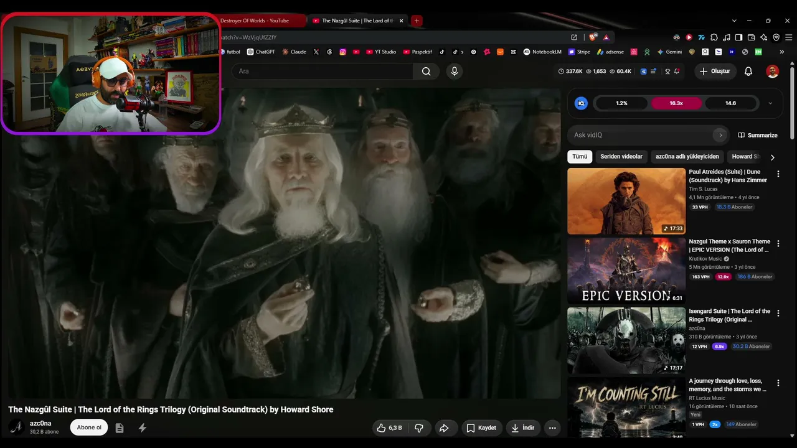Click the YouTube search magnifier button
Image resolution: width=797 pixels, height=448 pixels.
[426, 71]
